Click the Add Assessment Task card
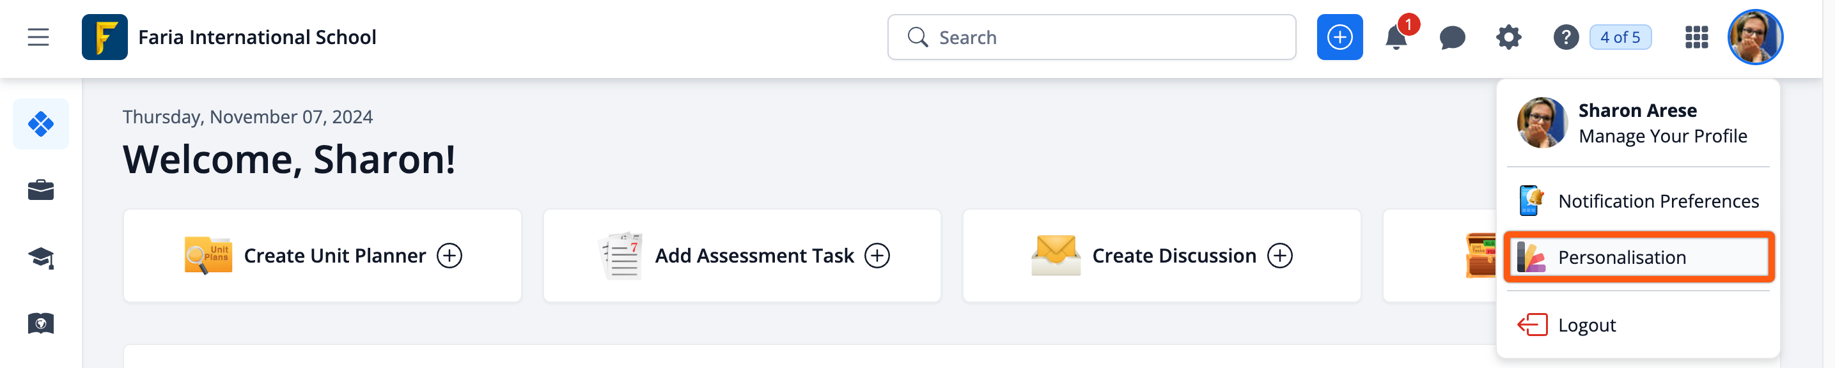This screenshot has width=1835, height=368. [742, 256]
